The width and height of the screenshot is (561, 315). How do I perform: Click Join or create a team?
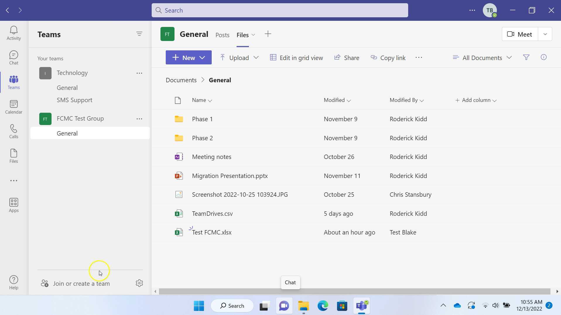point(81,283)
